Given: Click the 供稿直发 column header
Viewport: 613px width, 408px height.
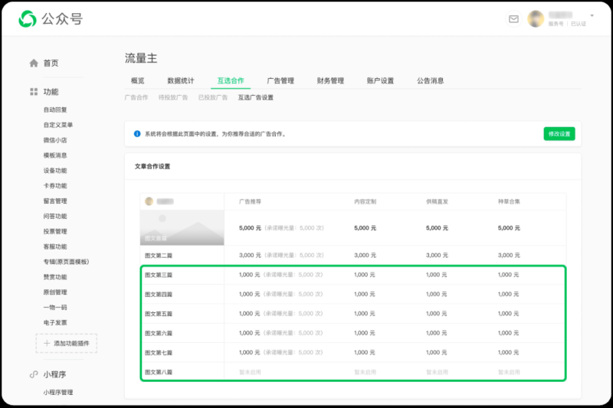Looking at the screenshot, I should pyautogui.click(x=437, y=202).
